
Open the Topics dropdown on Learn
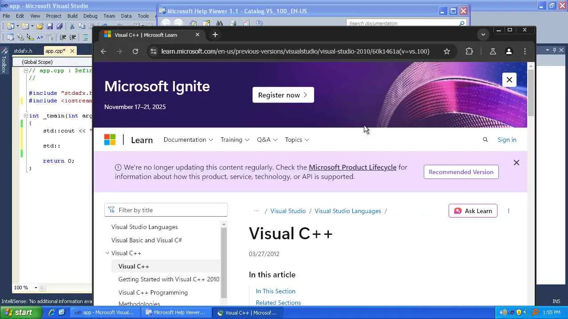pyautogui.click(x=297, y=140)
